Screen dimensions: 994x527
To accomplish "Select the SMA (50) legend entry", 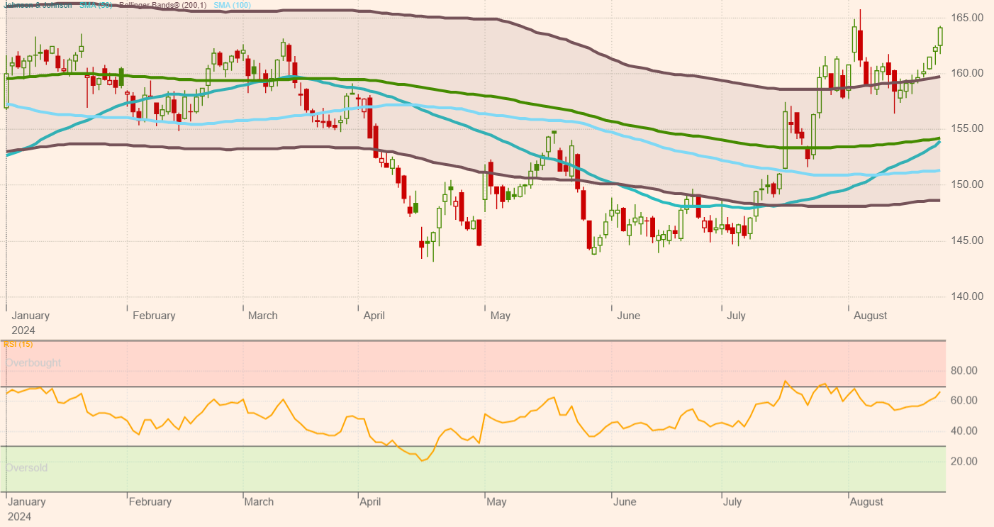I will 96,5.
